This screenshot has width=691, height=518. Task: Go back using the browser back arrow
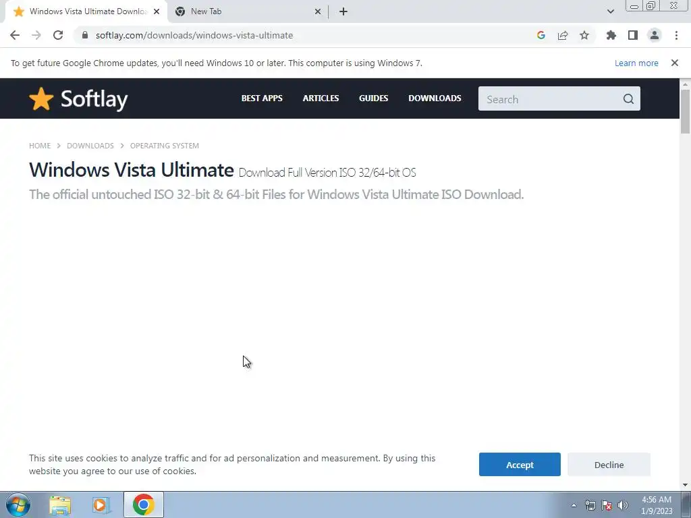[15, 35]
